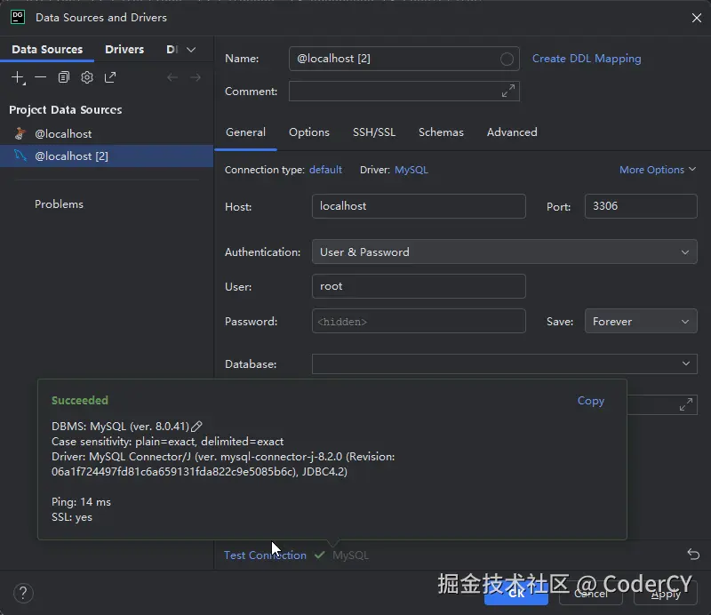
Task: Click Test Connection link
Action: point(265,555)
